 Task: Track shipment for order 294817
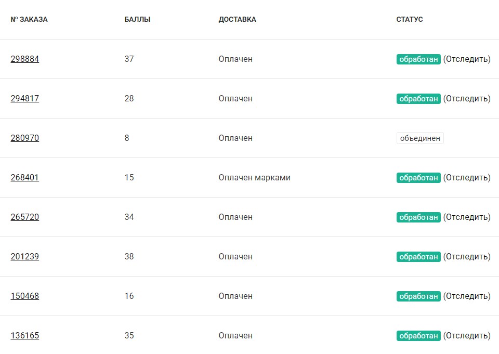467,98
